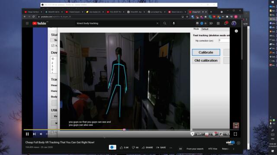Image resolution: width=277 pixels, height=155 pixels.
Task: Switch to theater mode
Action: tap(228, 134)
